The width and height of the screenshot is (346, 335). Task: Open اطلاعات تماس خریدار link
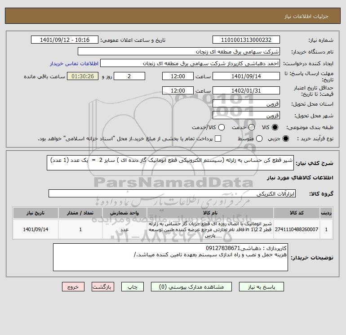[74, 63]
